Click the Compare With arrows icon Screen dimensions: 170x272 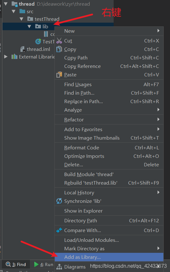coord(59,230)
